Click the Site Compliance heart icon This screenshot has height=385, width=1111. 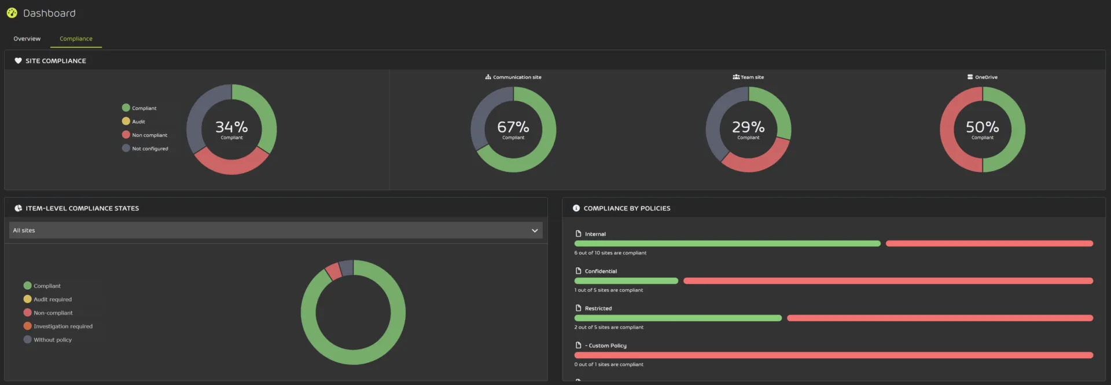[x=18, y=61]
